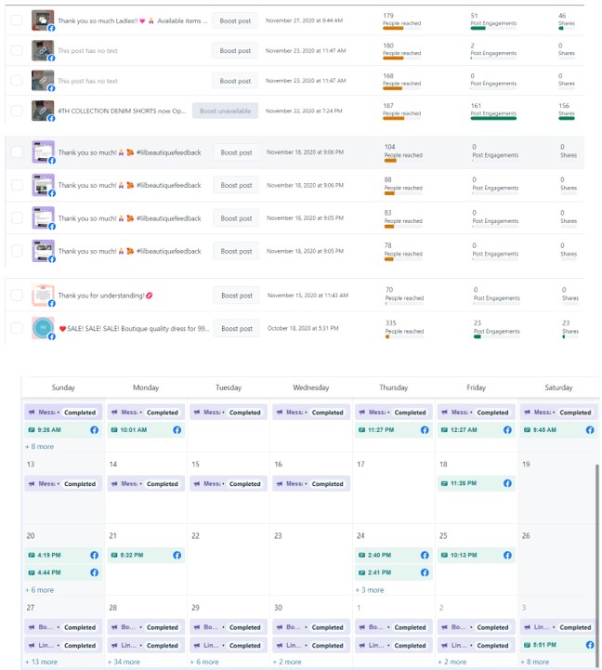The width and height of the screenshot is (602, 670).
Task: Tick the checkbox for the post with 83 reached
Action: (x=17, y=218)
